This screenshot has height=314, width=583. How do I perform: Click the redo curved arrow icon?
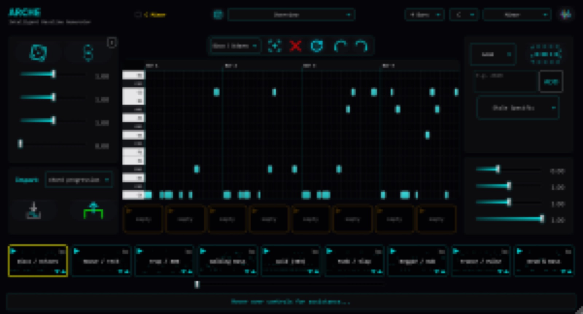(x=361, y=46)
